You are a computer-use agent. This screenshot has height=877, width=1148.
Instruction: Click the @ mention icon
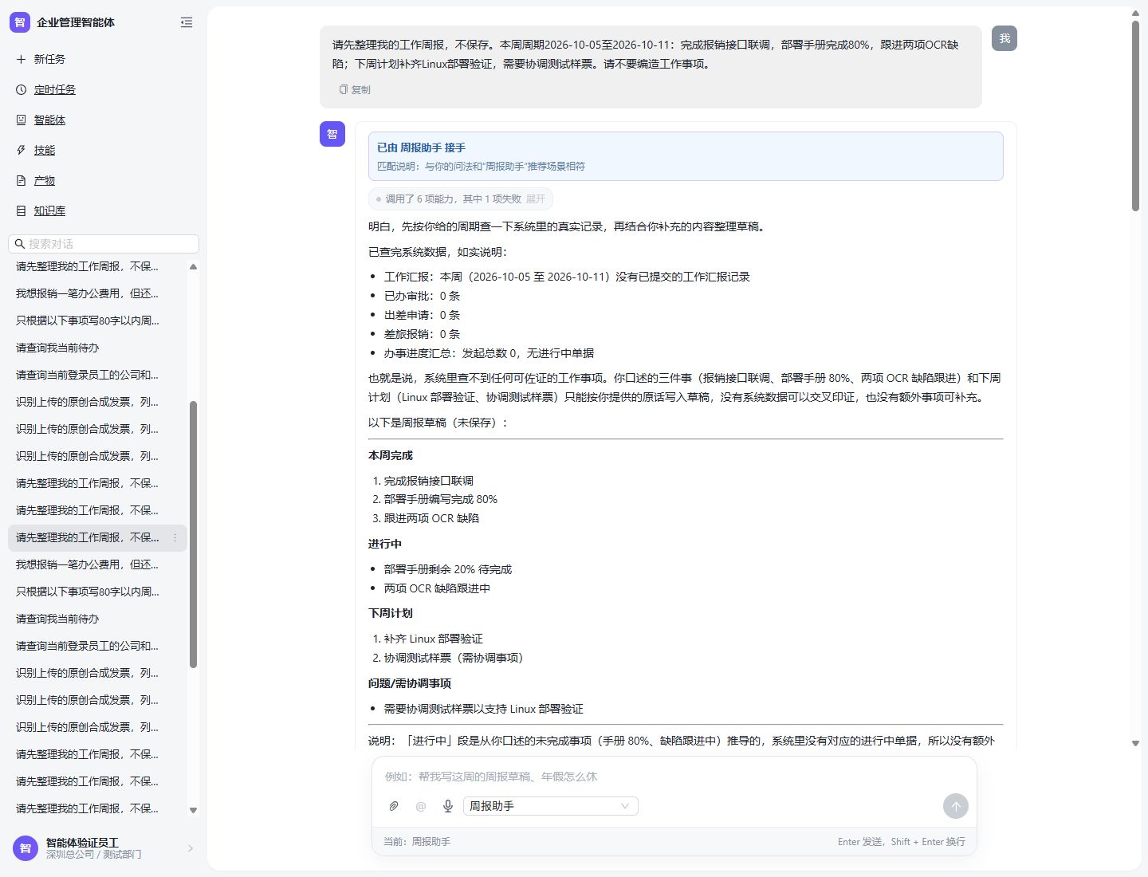[x=421, y=806]
